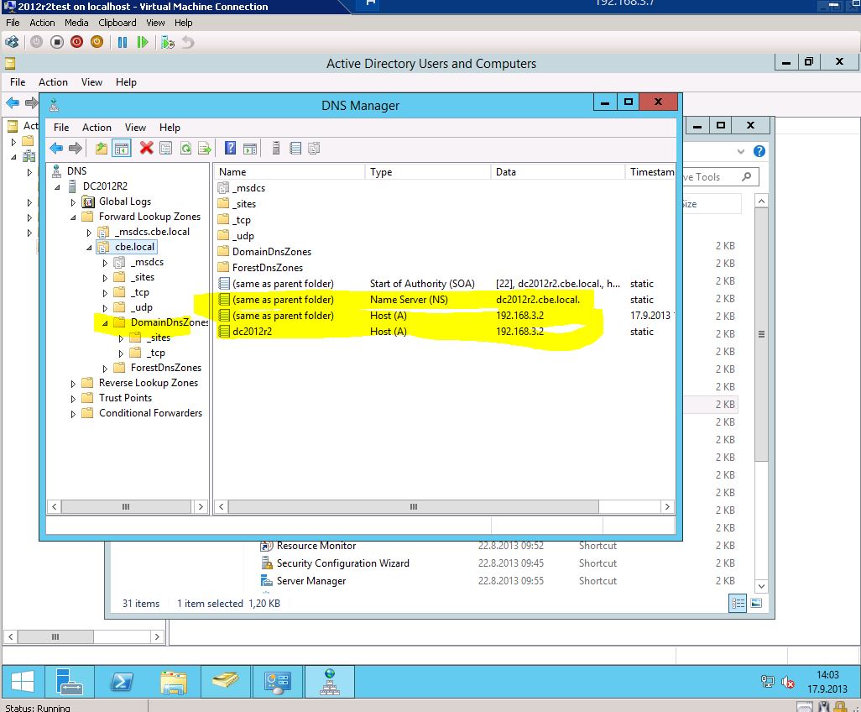The height and width of the screenshot is (712, 861).
Task: Expand the ForestDnsZones tree node
Action: coord(105,368)
